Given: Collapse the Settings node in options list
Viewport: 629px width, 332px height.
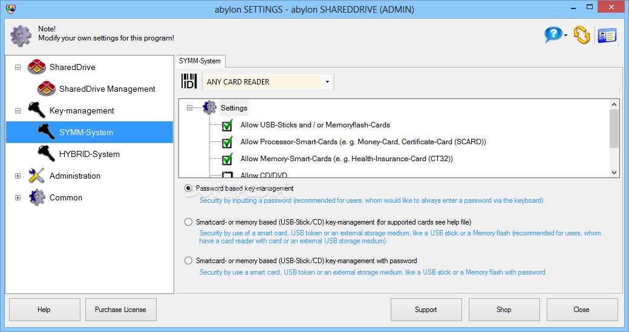Looking at the screenshot, I should pyautogui.click(x=189, y=107).
